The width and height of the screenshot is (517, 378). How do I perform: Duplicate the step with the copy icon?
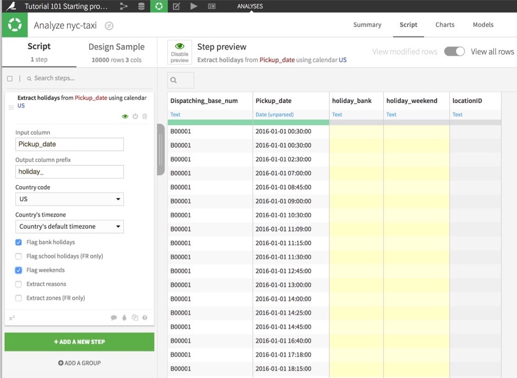pyautogui.click(x=135, y=318)
